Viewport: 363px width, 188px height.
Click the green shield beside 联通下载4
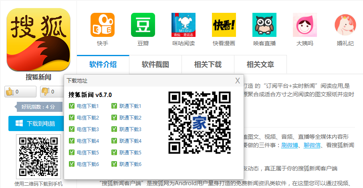(114, 141)
